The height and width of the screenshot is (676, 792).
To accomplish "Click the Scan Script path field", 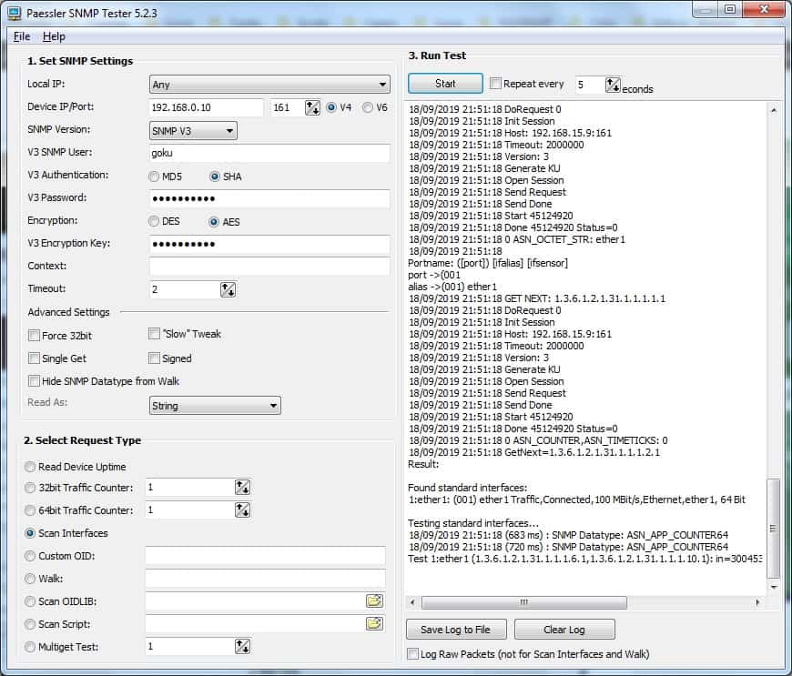I will [256, 623].
